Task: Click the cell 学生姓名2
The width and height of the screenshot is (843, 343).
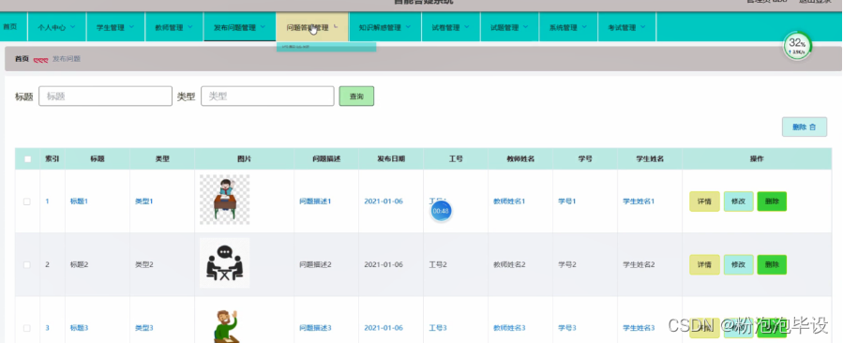Action: point(639,265)
